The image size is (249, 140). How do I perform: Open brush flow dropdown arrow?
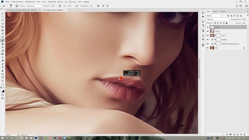tap(73, 6)
